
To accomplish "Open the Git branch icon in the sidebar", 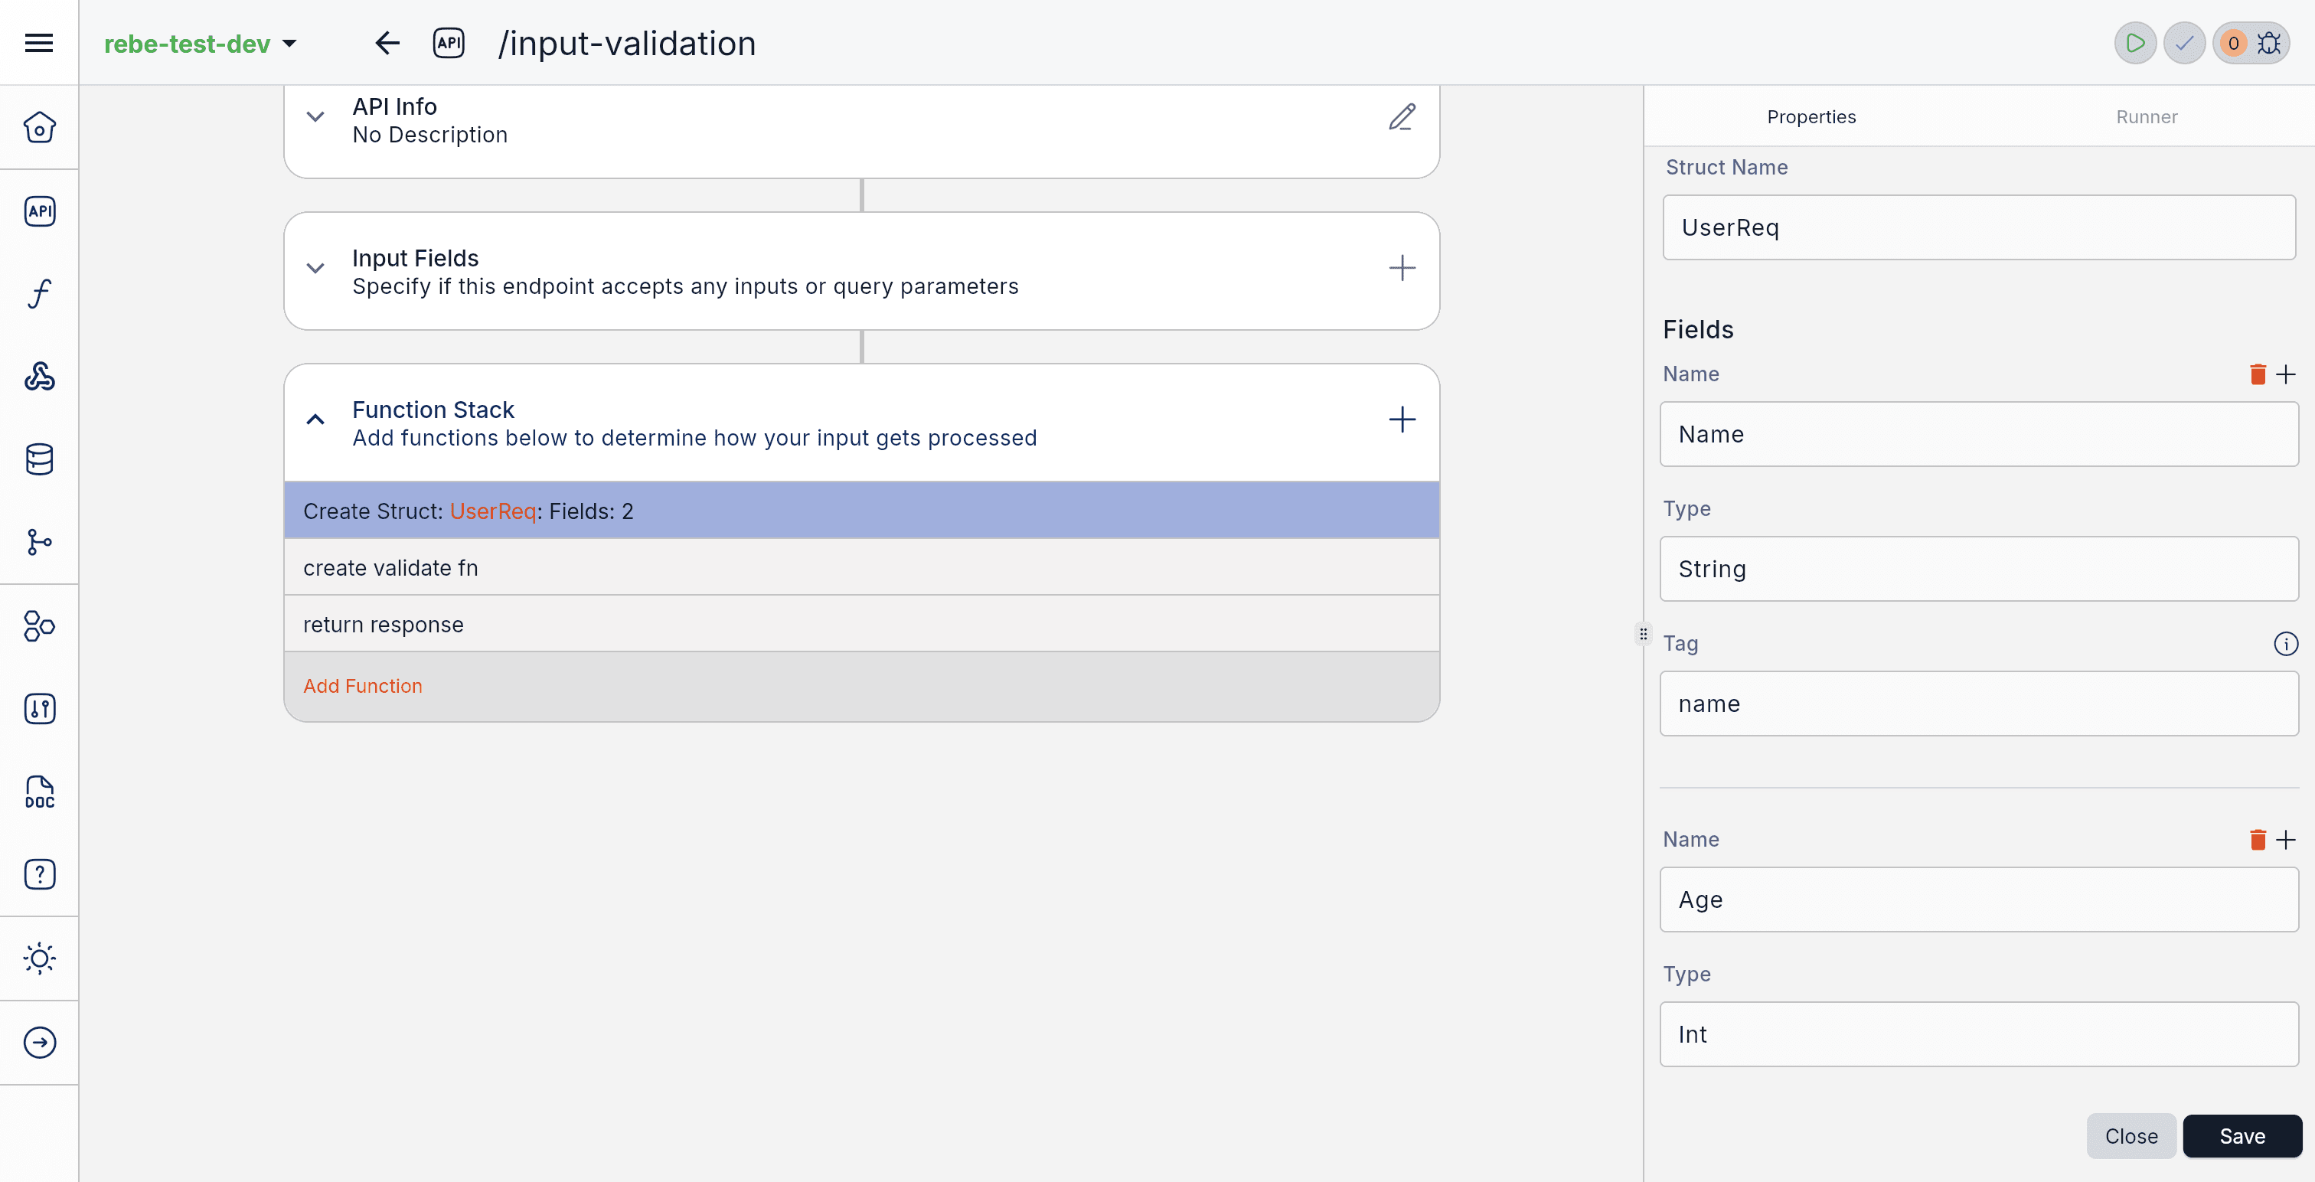I will (x=40, y=542).
